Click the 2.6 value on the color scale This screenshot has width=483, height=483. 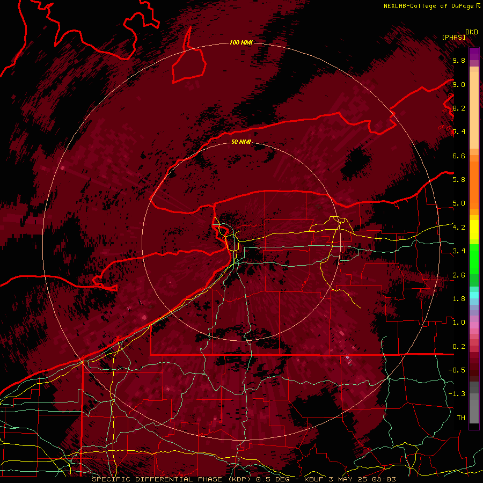[x=459, y=275]
